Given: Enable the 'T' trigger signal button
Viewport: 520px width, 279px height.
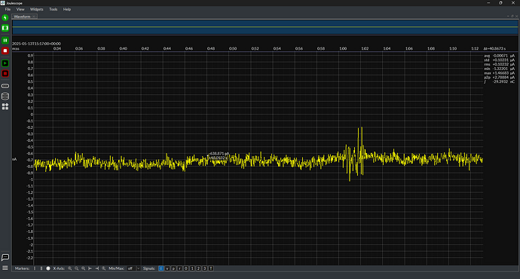Looking at the screenshot, I should (211, 268).
